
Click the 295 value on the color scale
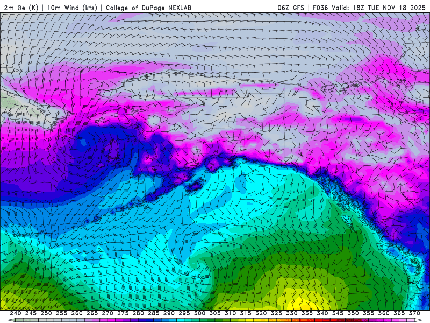[x=184, y=313]
